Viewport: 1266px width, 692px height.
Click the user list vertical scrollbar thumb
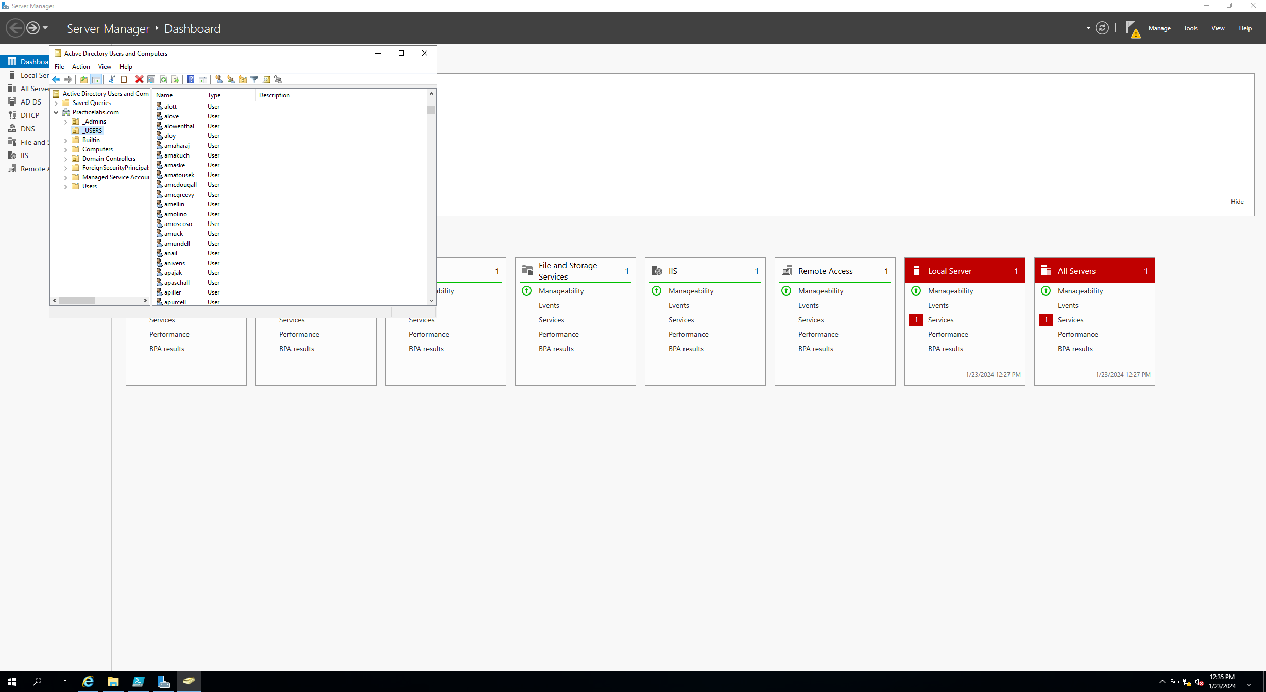pos(431,110)
